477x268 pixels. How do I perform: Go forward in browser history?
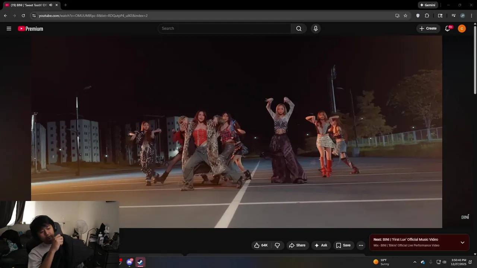(14, 16)
